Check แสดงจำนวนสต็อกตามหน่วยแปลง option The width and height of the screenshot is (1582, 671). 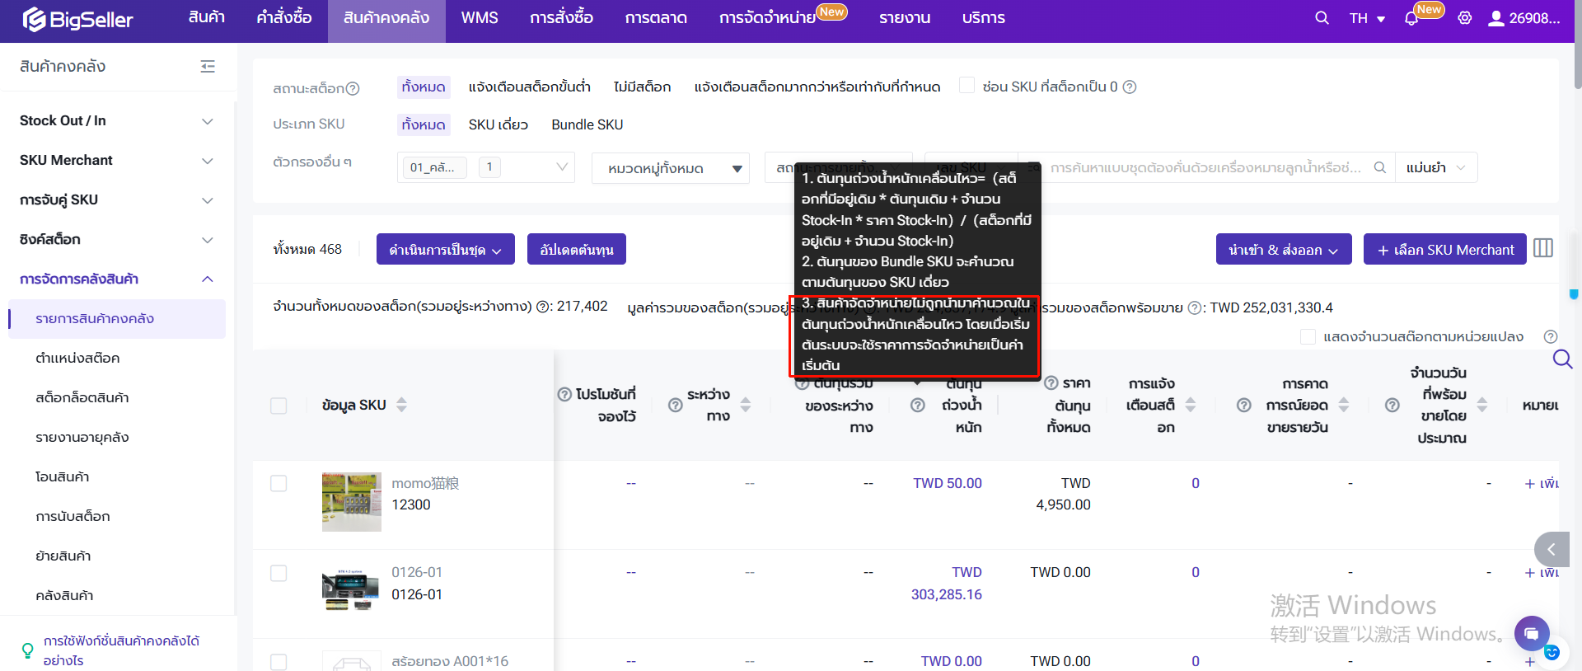pyautogui.click(x=1308, y=336)
